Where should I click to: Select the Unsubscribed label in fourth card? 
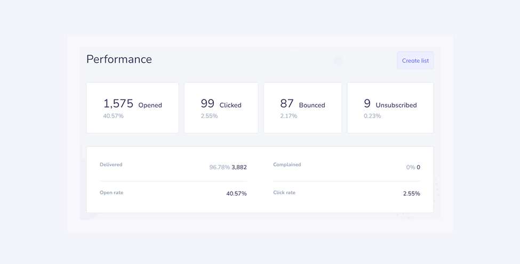pyautogui.click(x=396, y=105)
